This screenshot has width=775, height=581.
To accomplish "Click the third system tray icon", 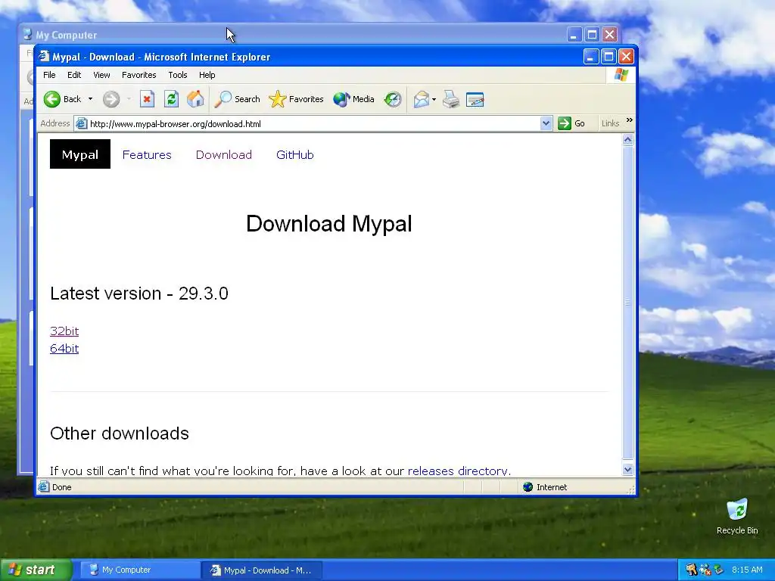I will coord(718,570).
